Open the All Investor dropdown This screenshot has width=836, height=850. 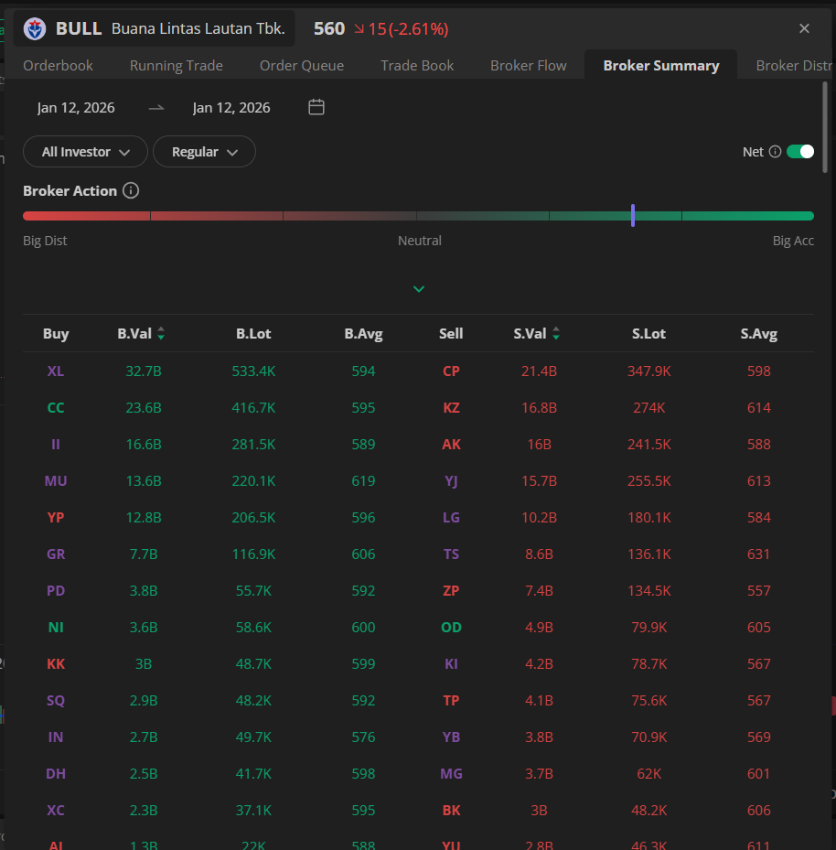(x=85, y=152)
